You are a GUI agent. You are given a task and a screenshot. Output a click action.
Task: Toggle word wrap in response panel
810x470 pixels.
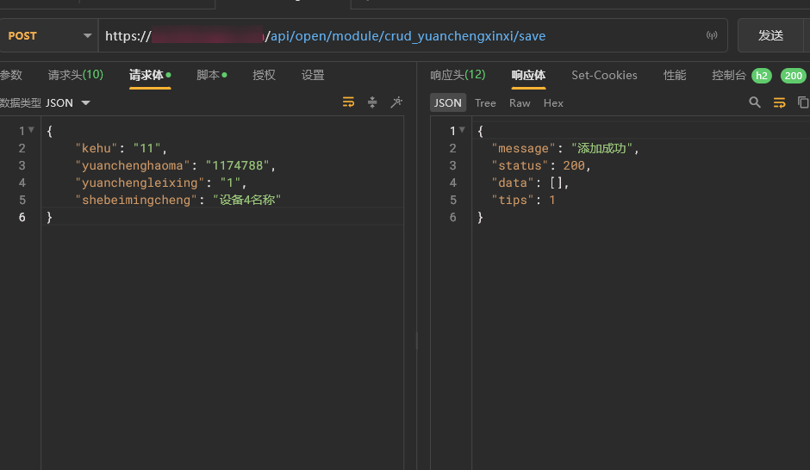pos(779,102)
